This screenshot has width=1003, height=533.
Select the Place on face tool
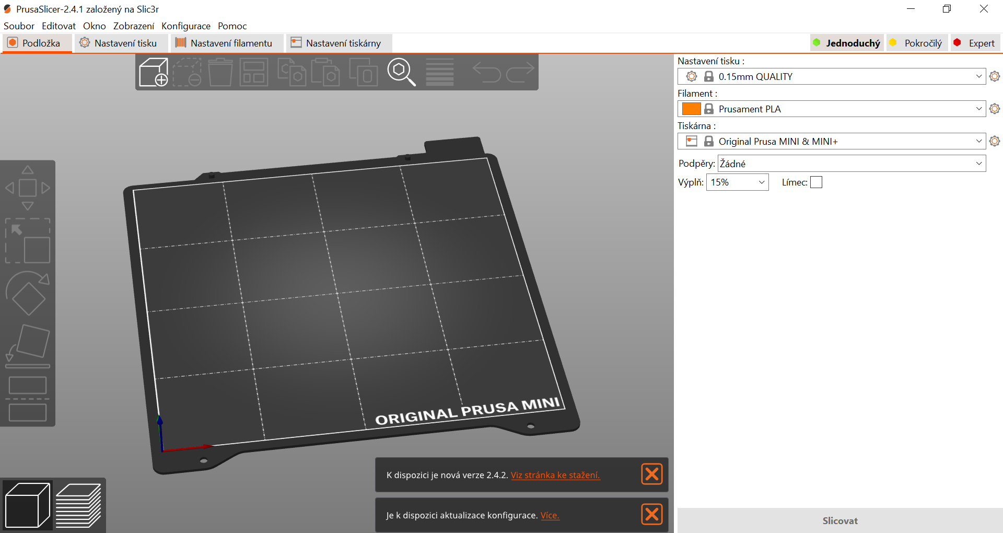pyautogui.click(x=28, y=346)
